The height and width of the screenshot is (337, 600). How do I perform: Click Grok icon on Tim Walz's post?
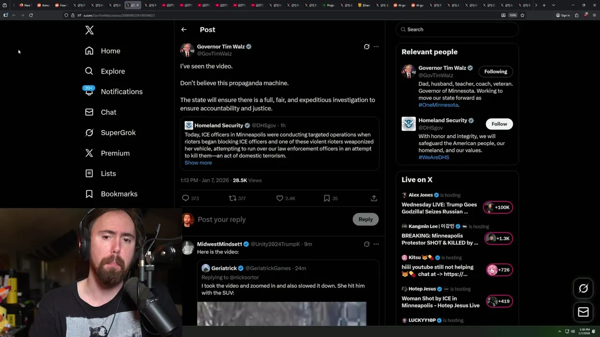[x=367, y=47]
